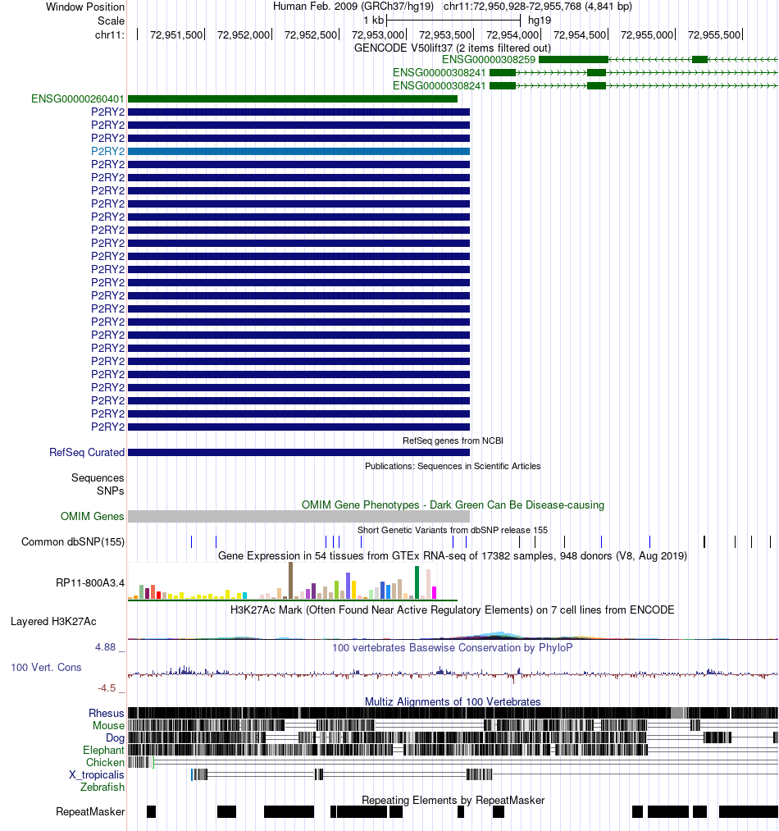Click the RP11-800A3.4 expression label

90,583
